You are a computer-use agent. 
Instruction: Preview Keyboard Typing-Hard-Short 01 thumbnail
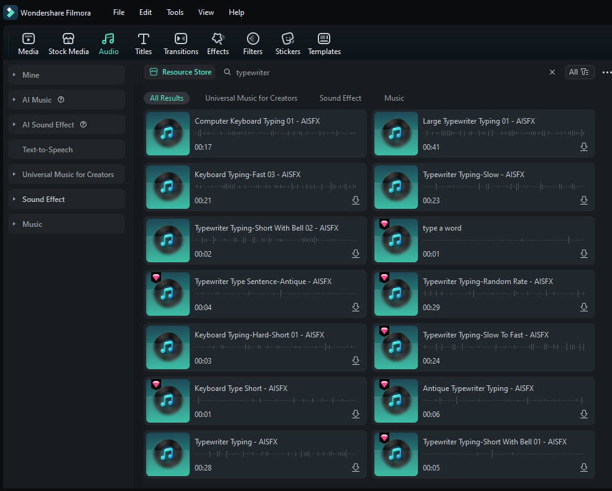(x=168, y=347)
